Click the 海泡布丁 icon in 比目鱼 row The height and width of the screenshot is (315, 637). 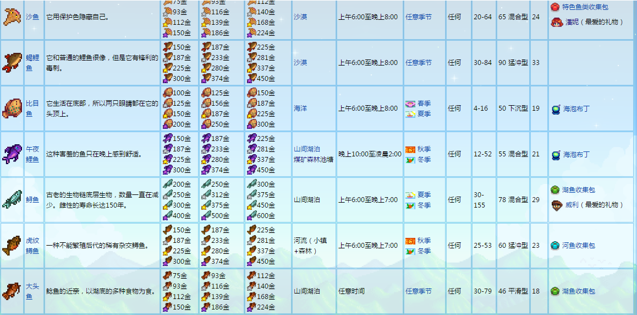point(556,108)
